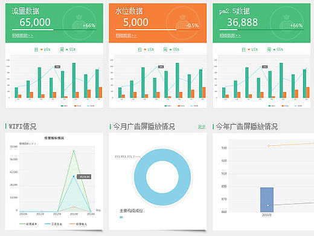The height and width of the screenshot is (236, 314).
Task: Toggle blue line legend under 水位数据 bar chart
Action: [x=194, y=106]
